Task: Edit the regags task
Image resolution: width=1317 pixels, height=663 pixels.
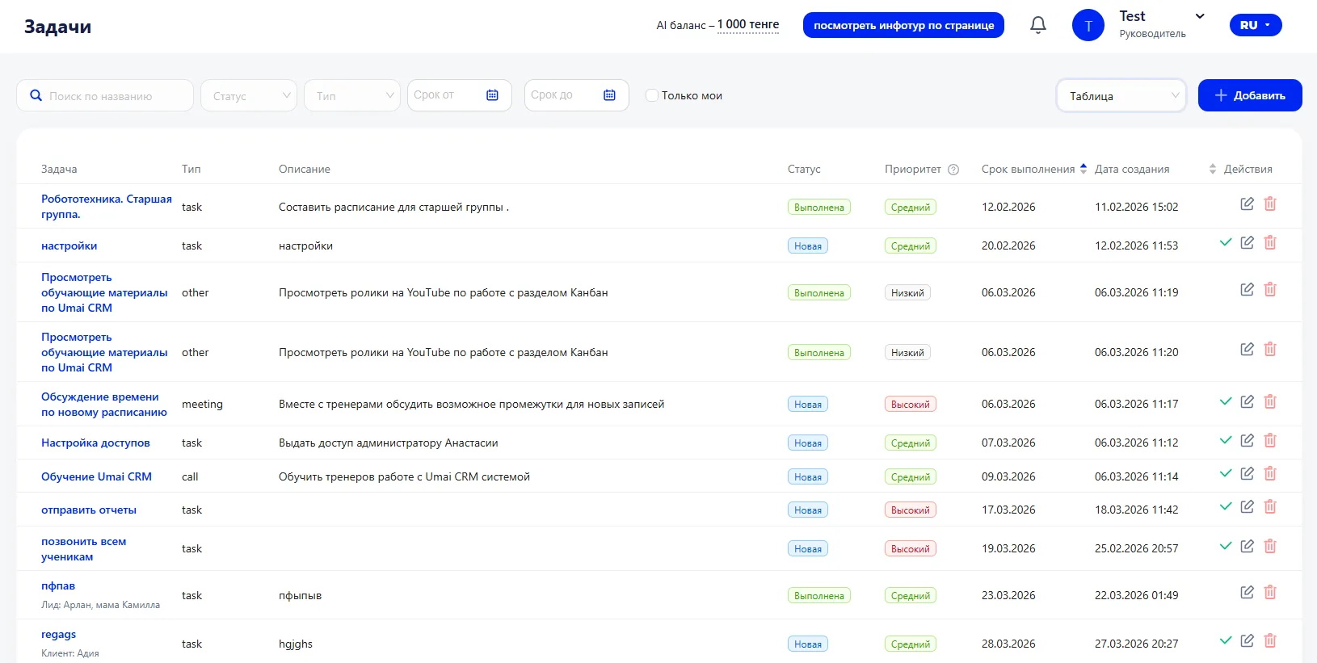Action: [x=1248, y=640]
